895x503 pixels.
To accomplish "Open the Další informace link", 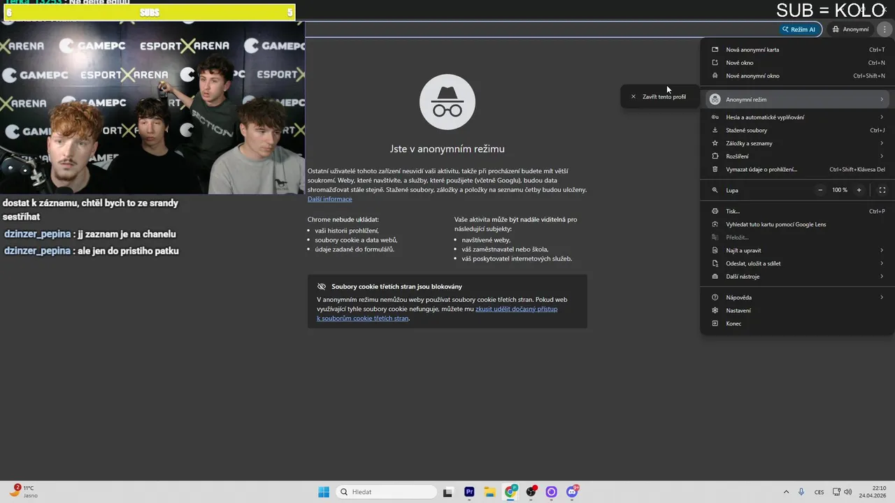I will pos(329,199).
